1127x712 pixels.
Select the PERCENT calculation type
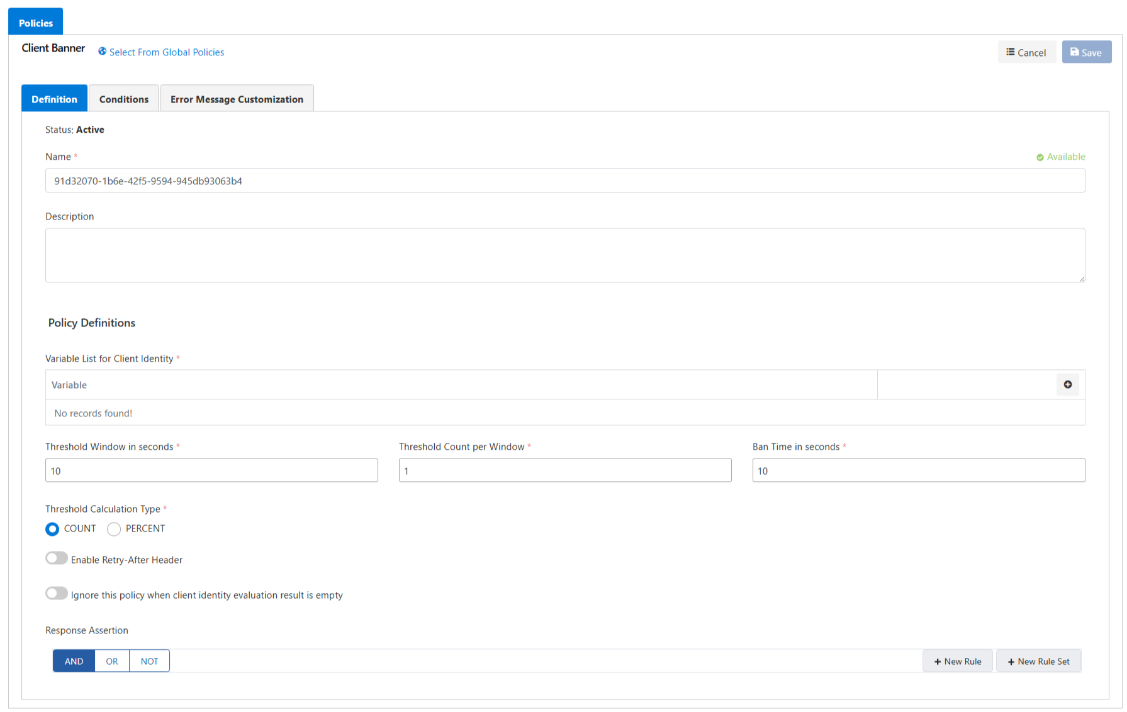pyautogui.click(x=114, y=529)
